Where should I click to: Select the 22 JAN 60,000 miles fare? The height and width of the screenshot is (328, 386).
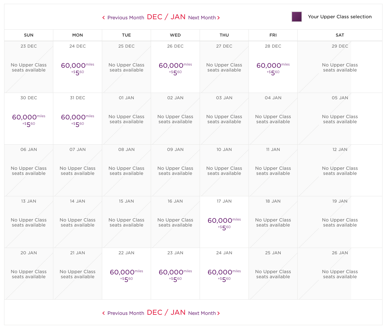(x=126, y=275)
